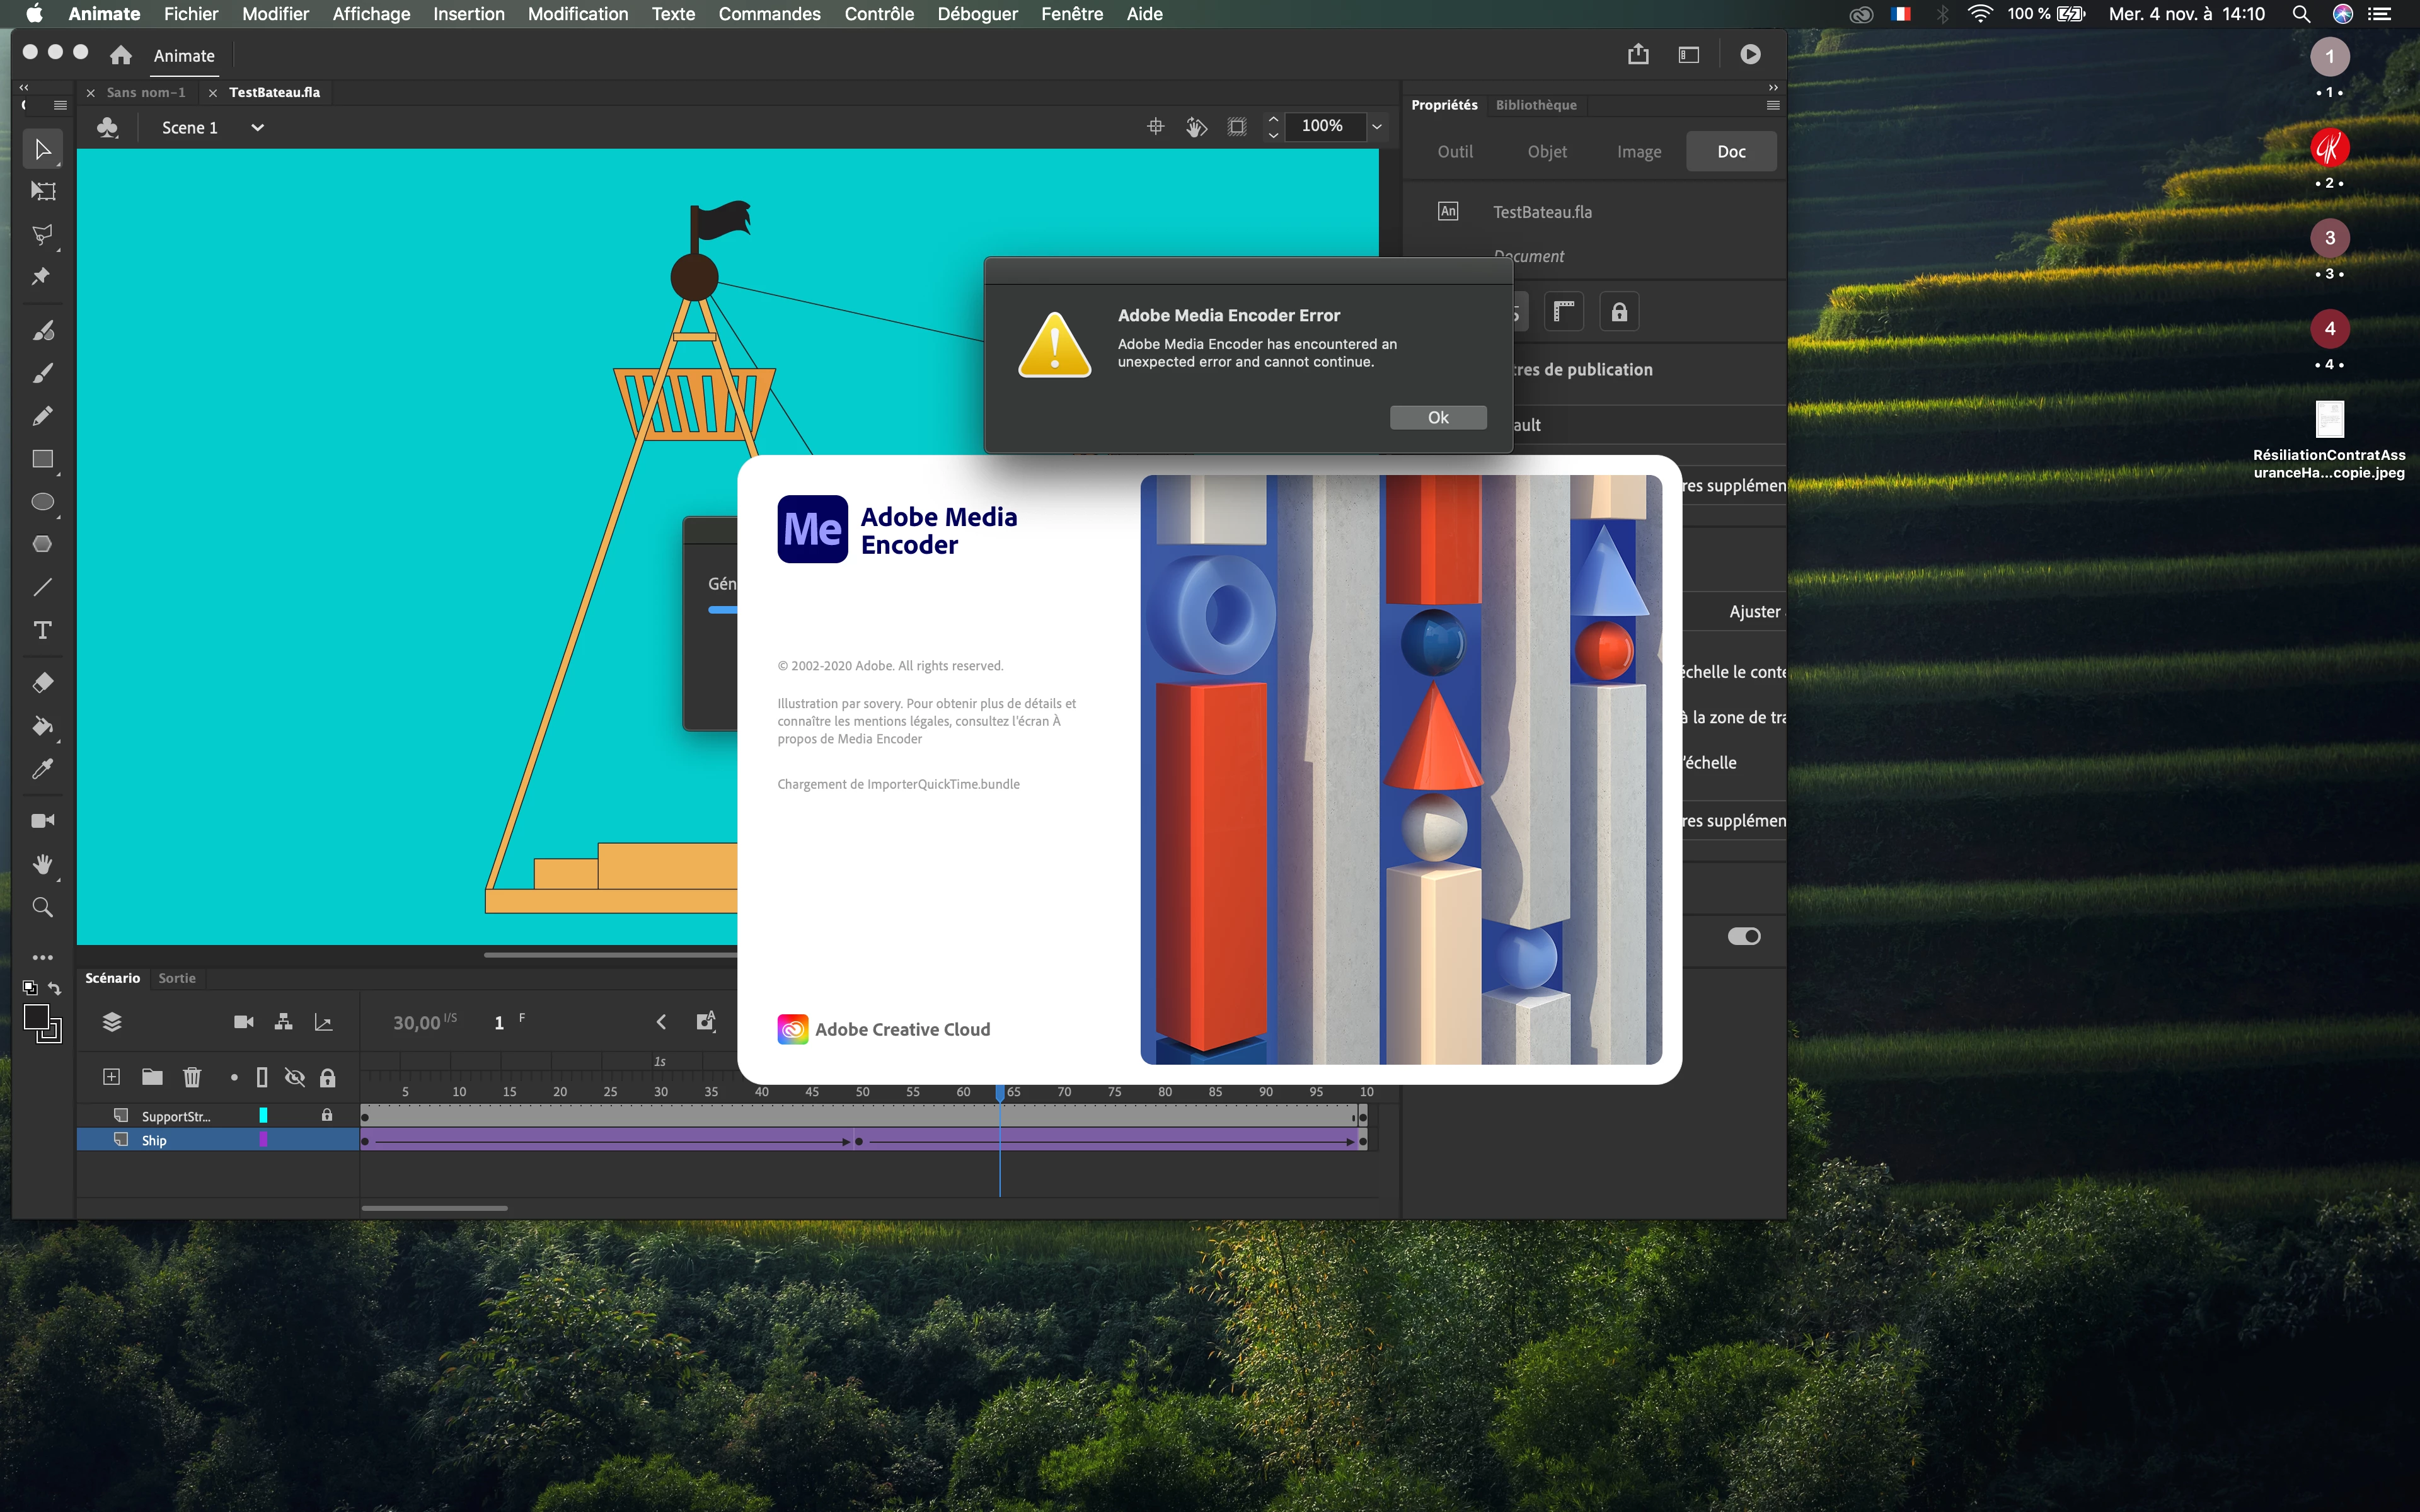
Task: Collapse the Properties panel with double arrows
Action: 1773,87
